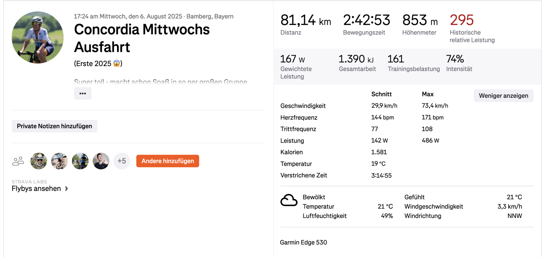Expand the description with the three-dots button
Image resolution: width=552 pixels, height=257 pixels.
[83, 93]
